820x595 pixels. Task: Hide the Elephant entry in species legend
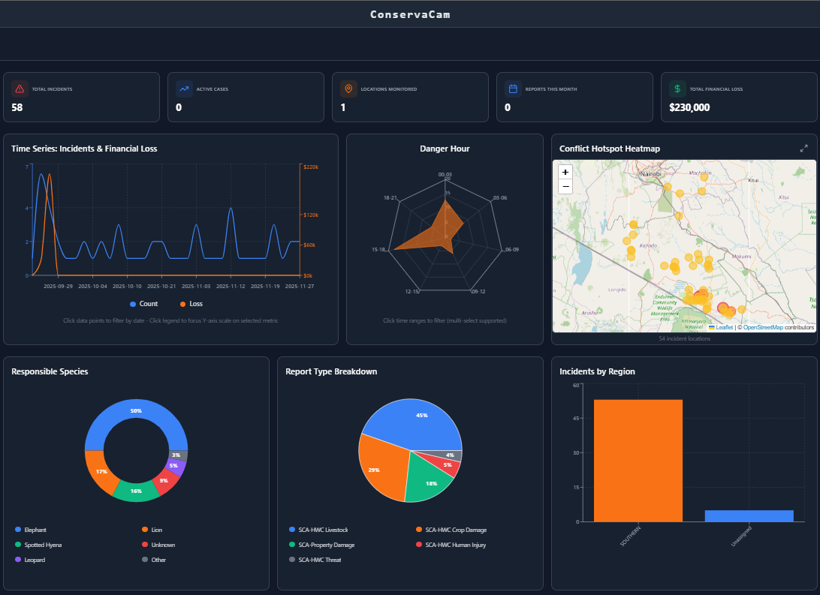click(32, 530)
